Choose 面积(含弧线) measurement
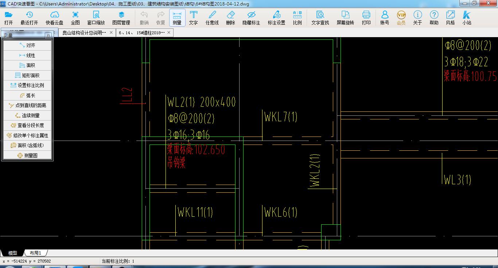The width and height of the screenshot is (498, 268). coord(27,145)
